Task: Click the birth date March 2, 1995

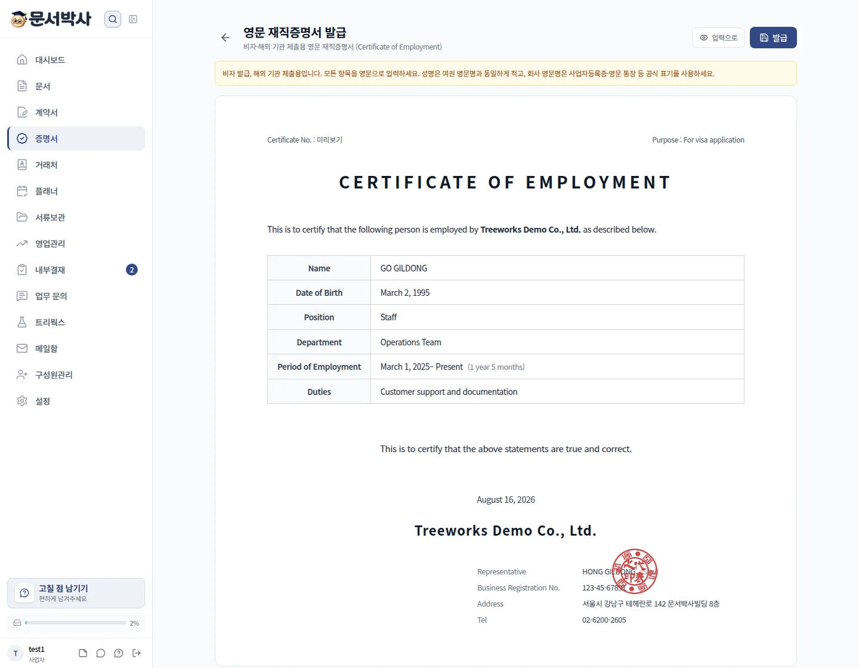Action: 405,293
